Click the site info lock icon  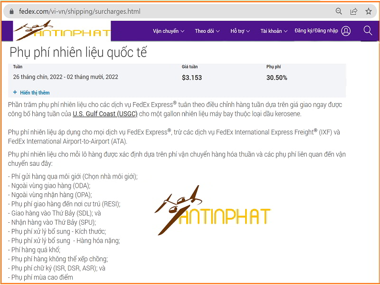coord(12,11)
